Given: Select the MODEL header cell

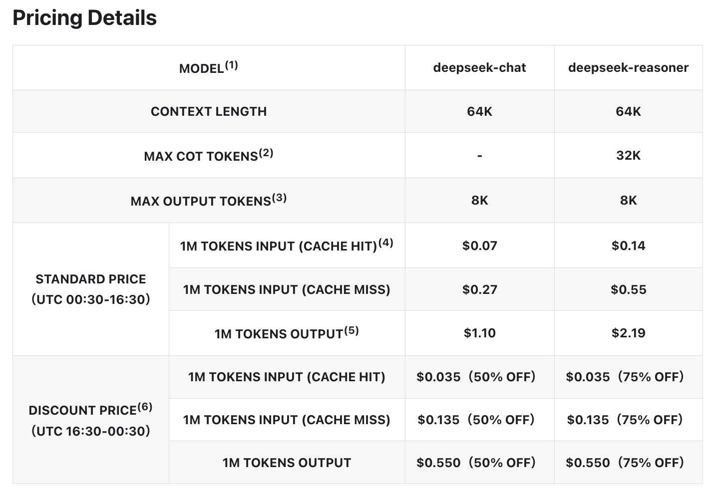Looking at the screenshot, I should (x=209, y=67).
